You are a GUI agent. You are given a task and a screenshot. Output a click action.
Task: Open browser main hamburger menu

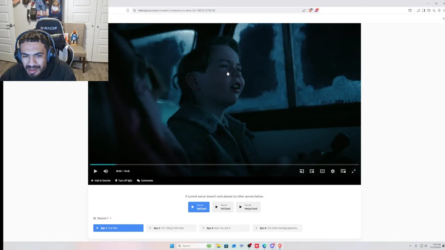[x=444, y=10]
